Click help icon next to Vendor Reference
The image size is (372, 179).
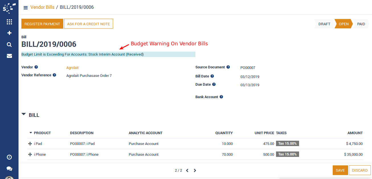54,75
